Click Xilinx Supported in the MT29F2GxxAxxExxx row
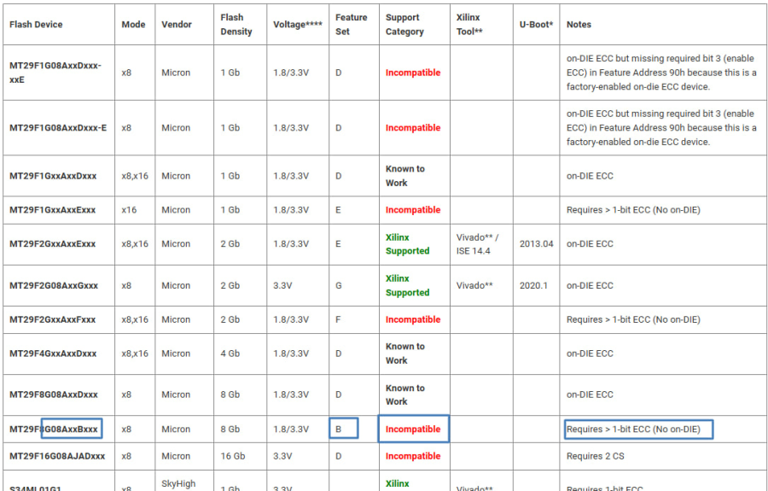This screenshot has height=491, width=768. tap(408, 244)
